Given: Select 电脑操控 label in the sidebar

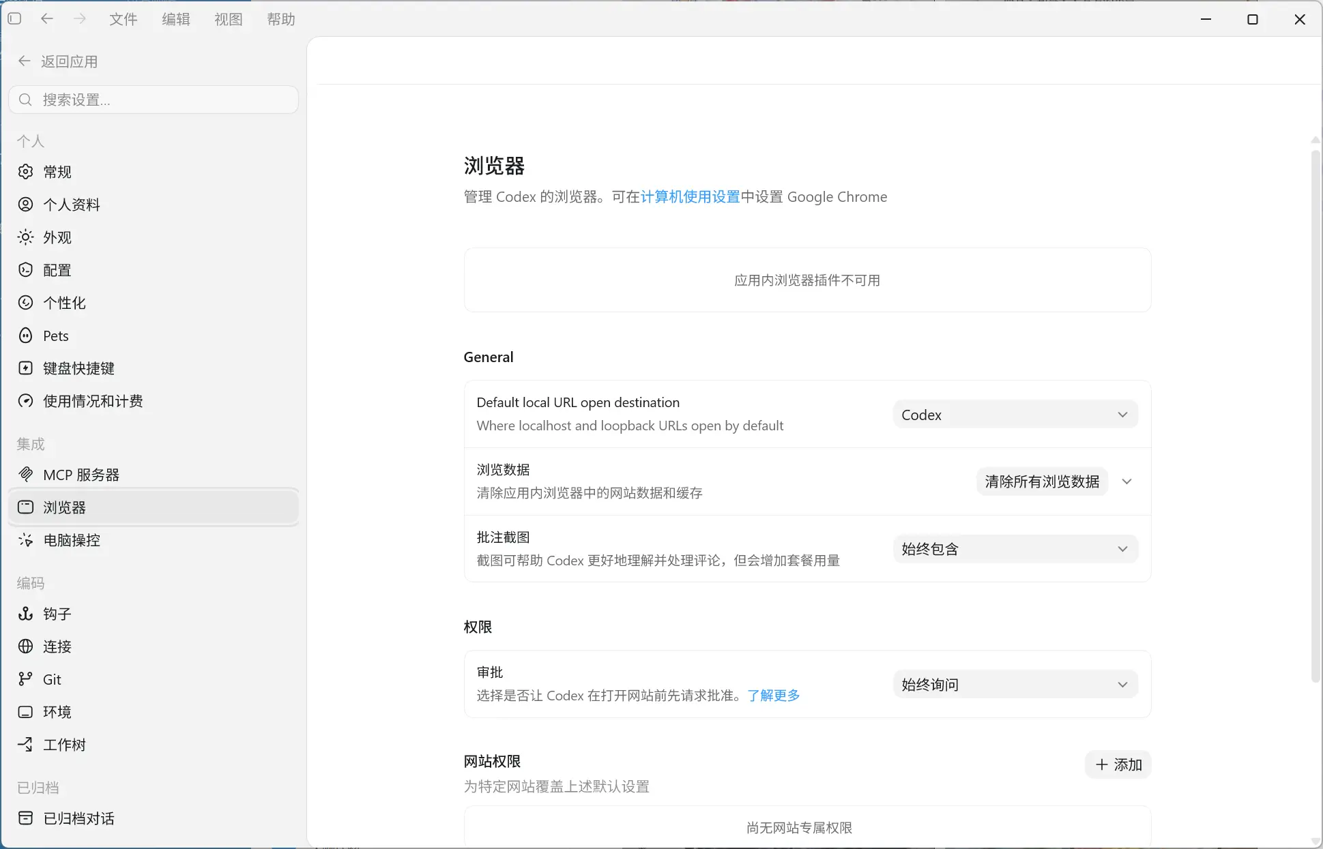Looking at the screenshot, I should coord(72,540).
